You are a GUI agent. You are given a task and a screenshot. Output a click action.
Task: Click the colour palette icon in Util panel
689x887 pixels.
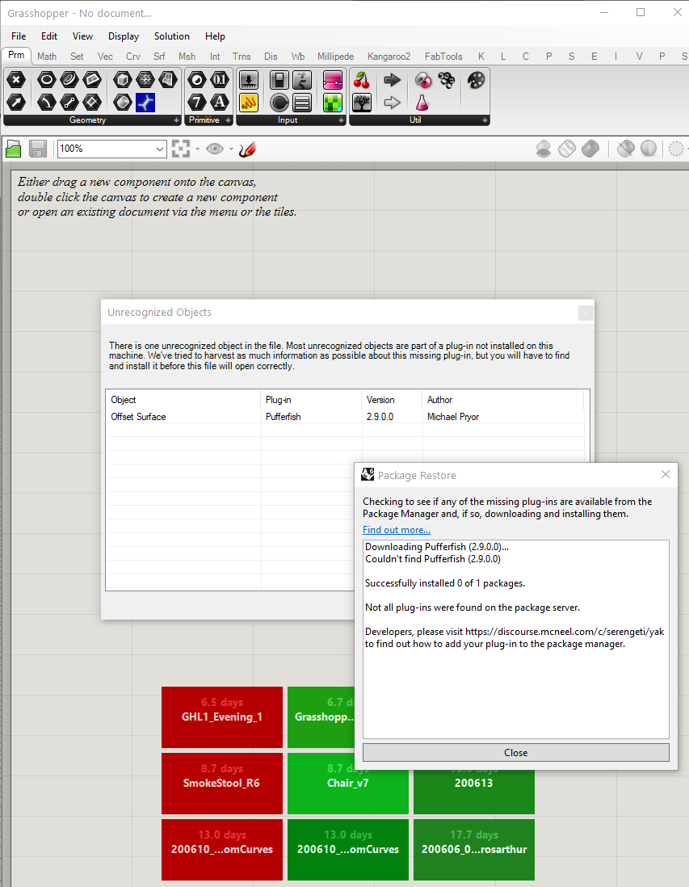pyautogui.click(x=476, y=80)
